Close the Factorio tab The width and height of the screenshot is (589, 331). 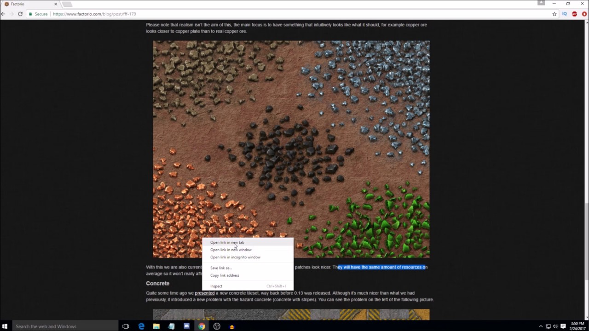pyautogui.click(x=56, y=4)
